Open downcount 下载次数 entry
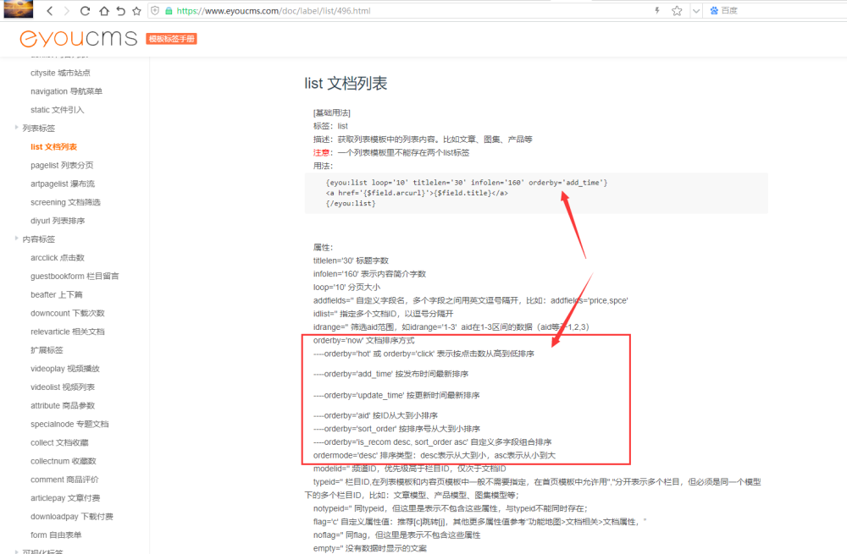Image resolution: width=847 pixels, height=554 pixels. pos(68,313)
